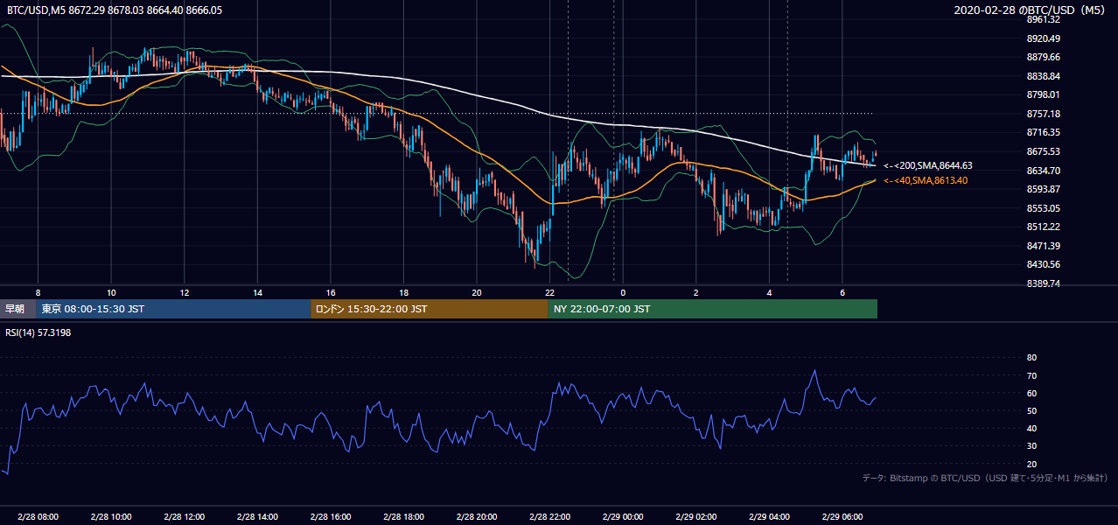Click the hour 20 tick on price chart
This screenshot has width=1118, height=525.
tap(477, 292)
